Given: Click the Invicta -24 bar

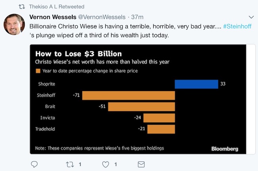Looking at the screenshot, I should pos(159,118).
